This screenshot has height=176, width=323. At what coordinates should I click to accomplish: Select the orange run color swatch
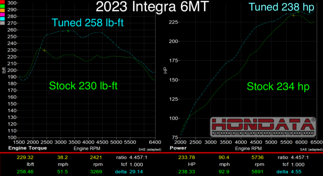tap(2, 11)
